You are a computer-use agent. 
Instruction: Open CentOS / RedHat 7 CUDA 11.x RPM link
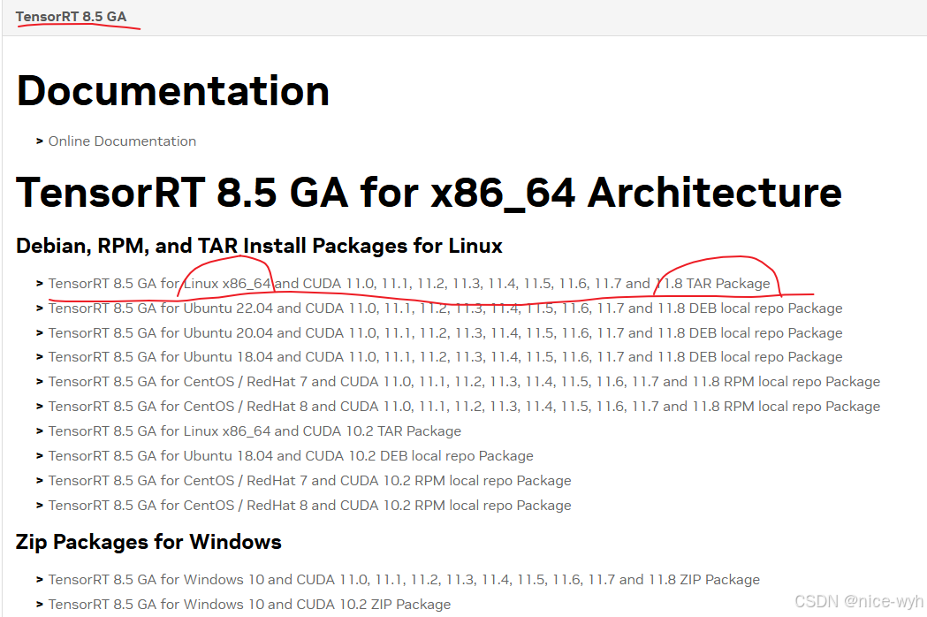click(464, 382)
